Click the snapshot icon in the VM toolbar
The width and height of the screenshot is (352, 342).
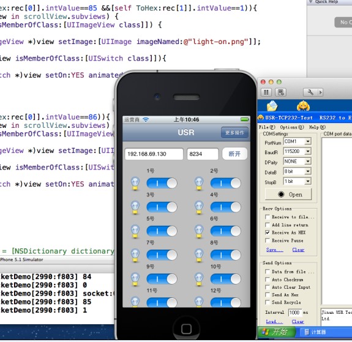pos(280,92)
